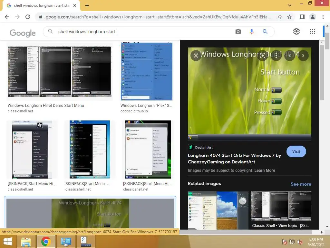Open preview panel more options menu

click(x=276, y=56)
